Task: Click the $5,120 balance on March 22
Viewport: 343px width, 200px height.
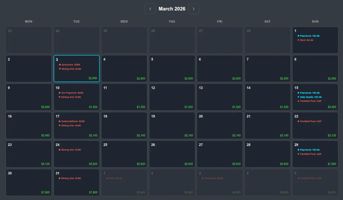Action: point(332,136)
